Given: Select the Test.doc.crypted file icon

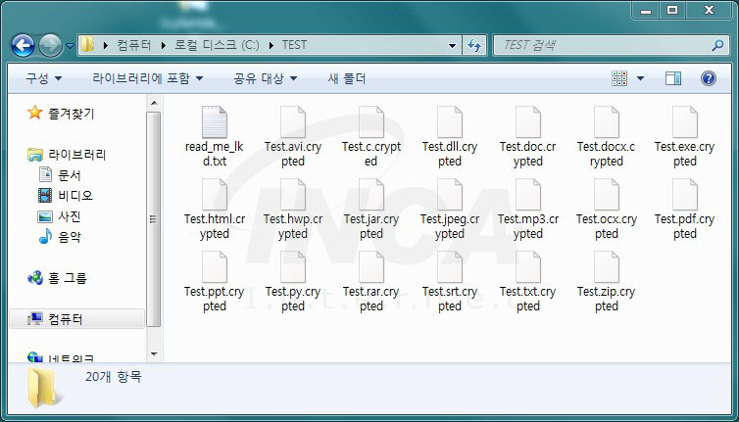Looking at the screenshot, I should (528, 122).
